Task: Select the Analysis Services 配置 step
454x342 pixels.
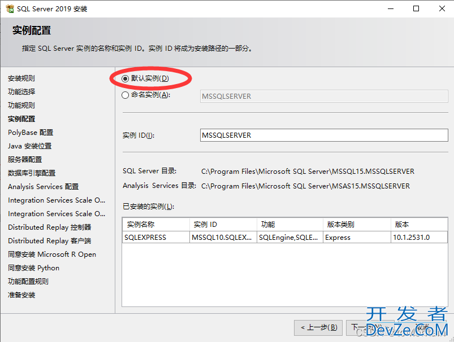Action: (x=44, y=187)
